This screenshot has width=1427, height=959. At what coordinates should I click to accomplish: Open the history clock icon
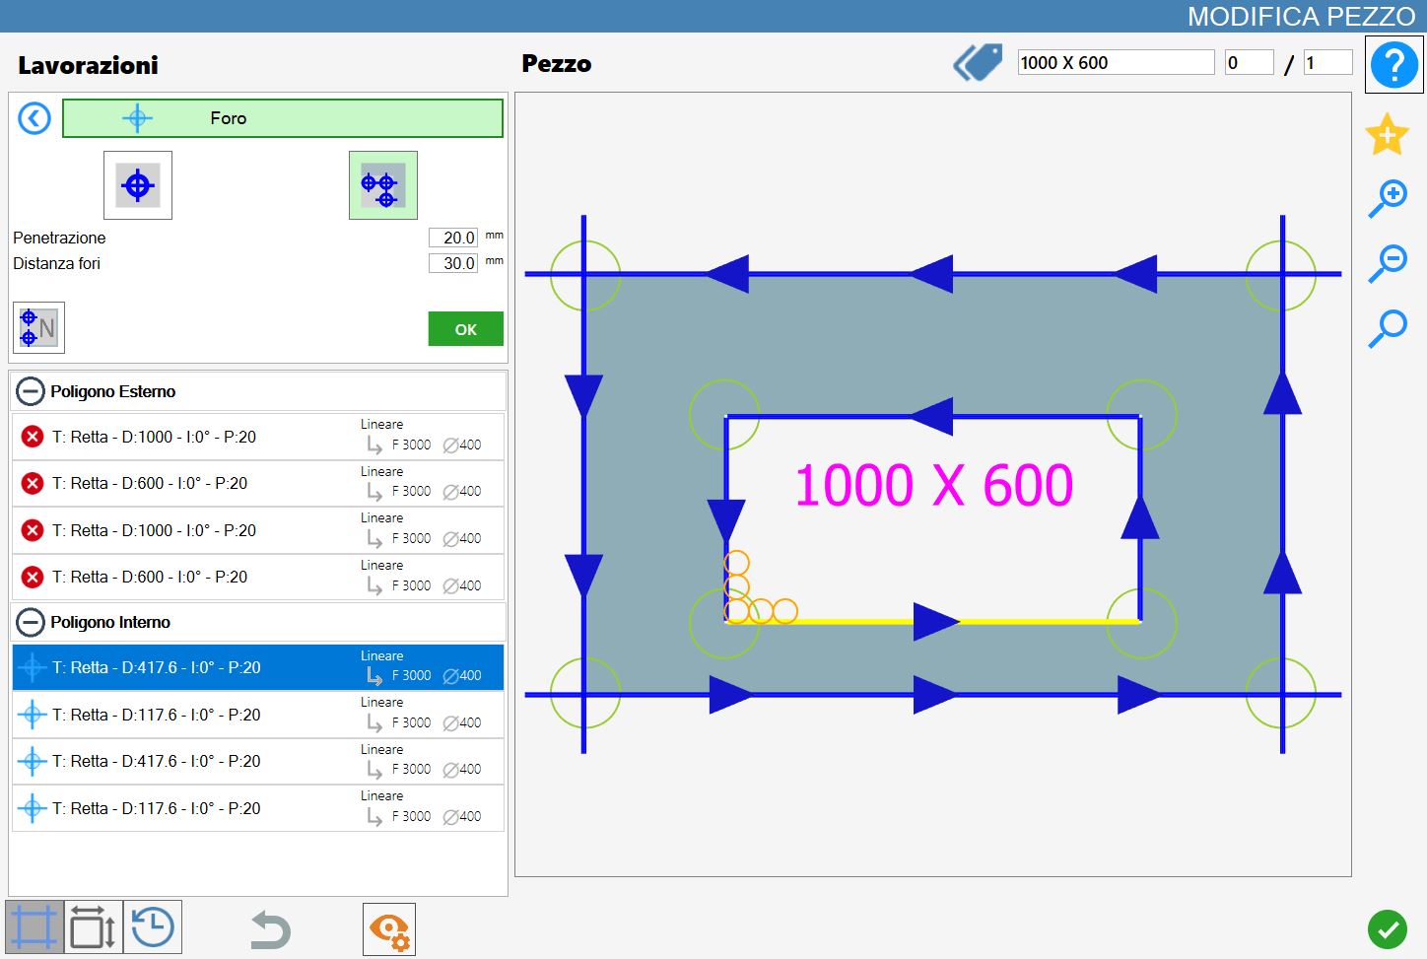(x=153, y=927)
